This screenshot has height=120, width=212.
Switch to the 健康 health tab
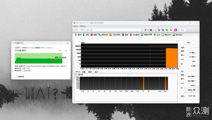[x=94, y=35]
